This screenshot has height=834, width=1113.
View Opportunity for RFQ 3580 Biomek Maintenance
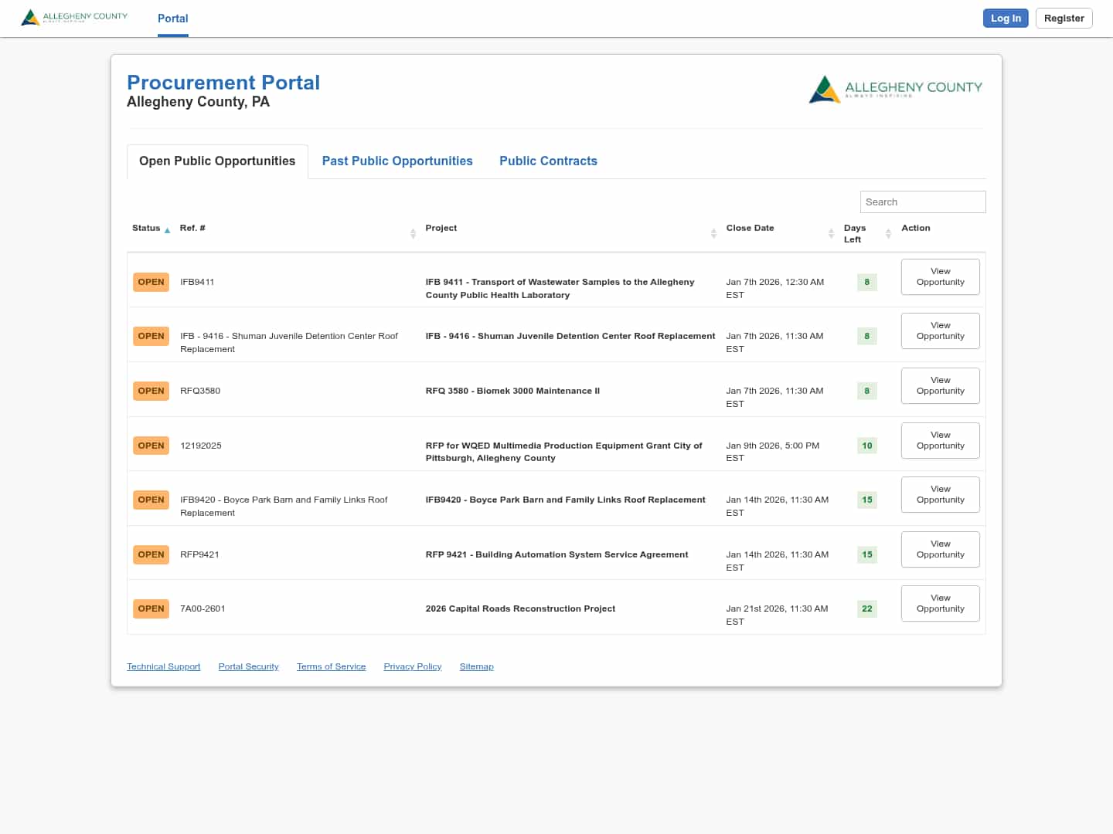pyautogui.click(x=940, y=385)
